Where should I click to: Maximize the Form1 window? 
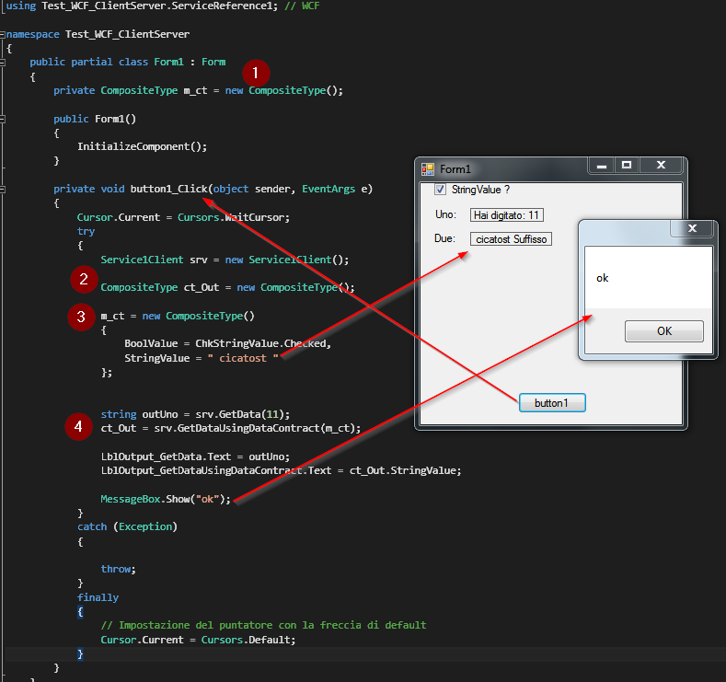tap(627, 166)
